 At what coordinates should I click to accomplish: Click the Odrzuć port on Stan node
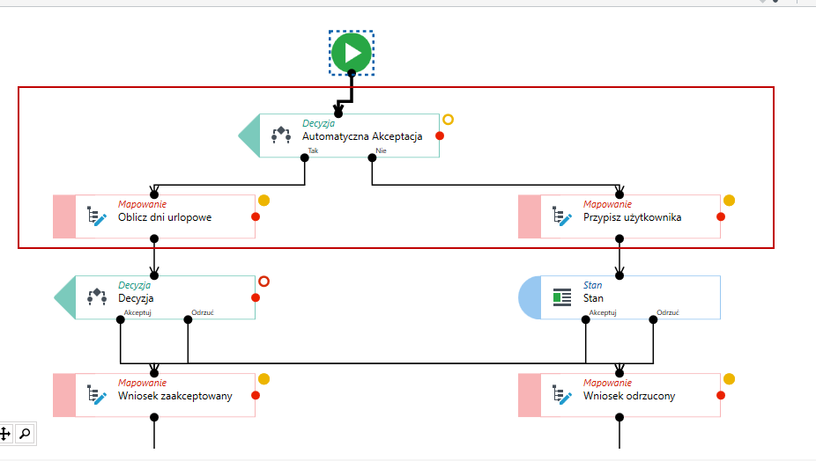[x=653, y=319]
